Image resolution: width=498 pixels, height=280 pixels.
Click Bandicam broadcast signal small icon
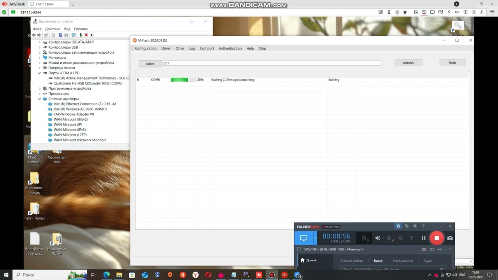click(x=440, y=249)
